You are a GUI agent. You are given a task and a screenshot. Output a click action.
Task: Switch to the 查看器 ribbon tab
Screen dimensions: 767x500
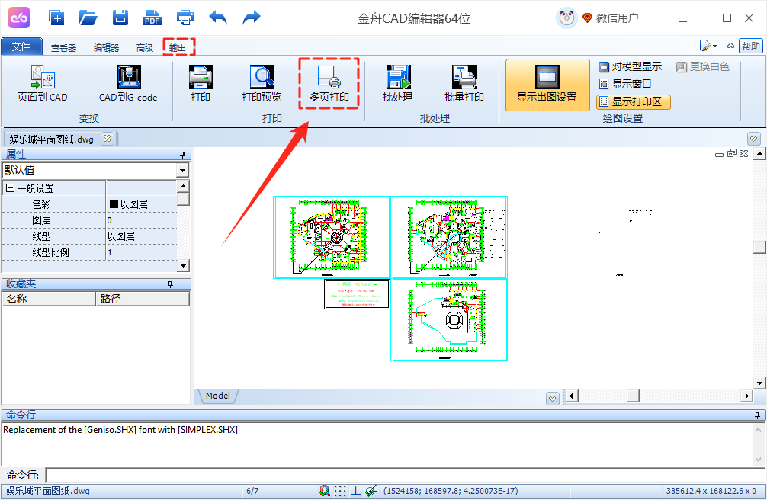click(x=63, y=47)
